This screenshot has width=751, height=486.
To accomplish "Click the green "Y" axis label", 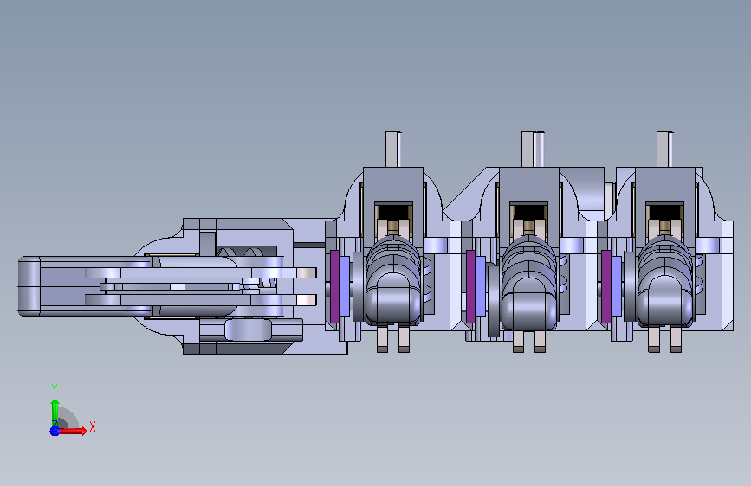I will [x=55, y=389].
